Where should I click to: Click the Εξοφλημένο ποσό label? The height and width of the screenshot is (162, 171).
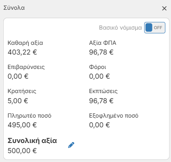tap(113, 115)
